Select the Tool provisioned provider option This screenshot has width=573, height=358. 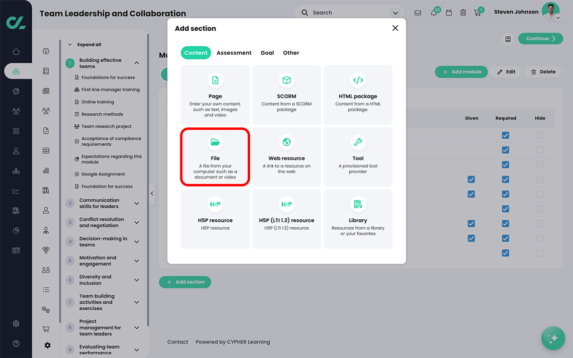click(358, 157)
